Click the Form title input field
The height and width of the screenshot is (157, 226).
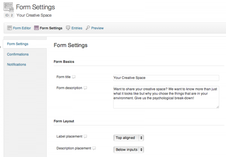pos(166,78)
